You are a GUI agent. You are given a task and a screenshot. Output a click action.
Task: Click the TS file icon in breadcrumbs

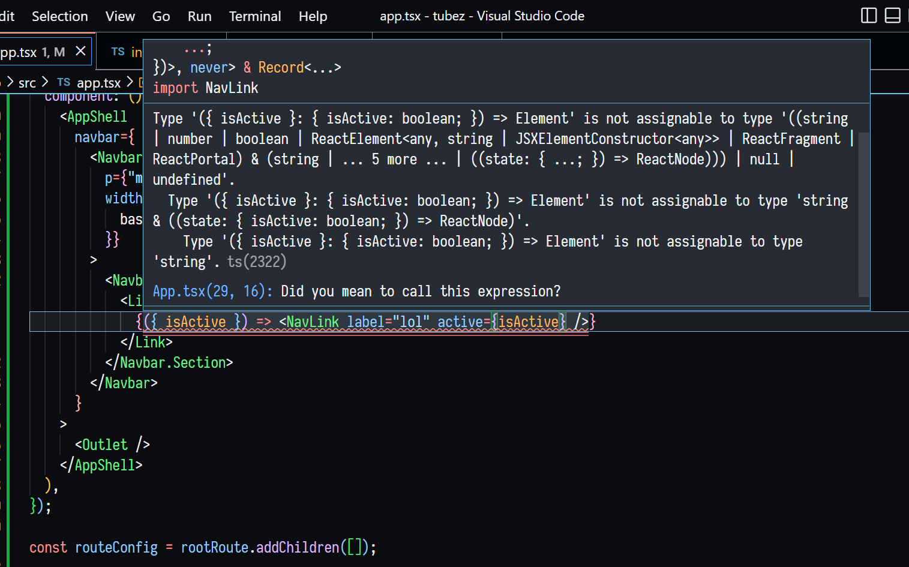(64, 83)
